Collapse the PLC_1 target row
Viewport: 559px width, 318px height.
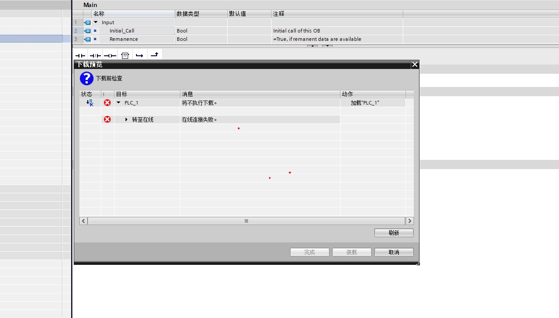118,103
